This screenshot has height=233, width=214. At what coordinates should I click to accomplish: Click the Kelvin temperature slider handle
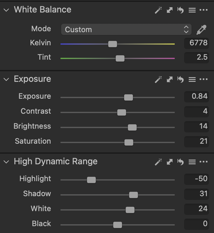click(x=113, y=44)
